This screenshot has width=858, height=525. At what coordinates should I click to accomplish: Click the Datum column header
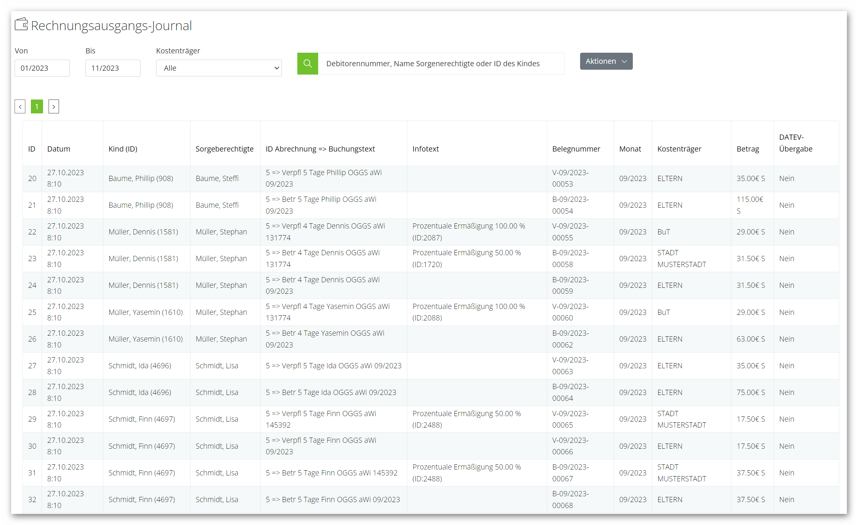click(x=59, y=149)
